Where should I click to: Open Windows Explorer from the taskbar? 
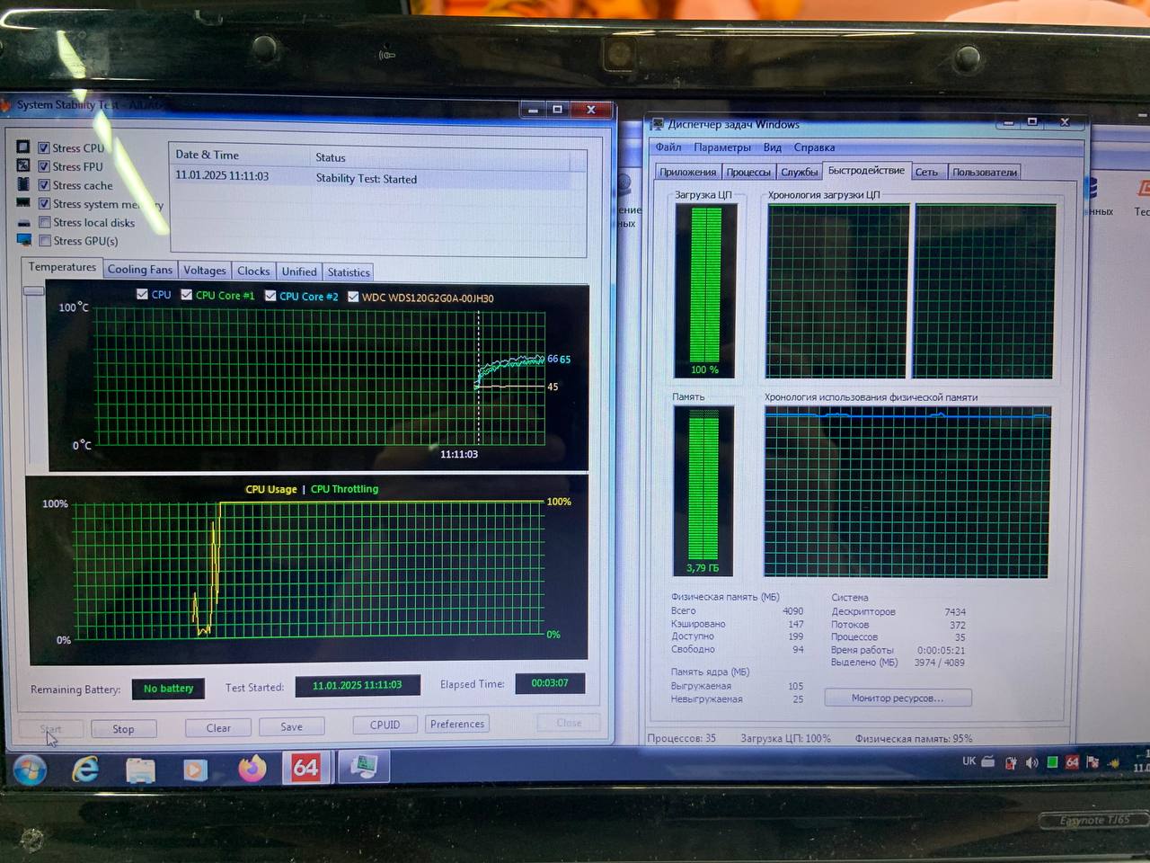[140, 770]
